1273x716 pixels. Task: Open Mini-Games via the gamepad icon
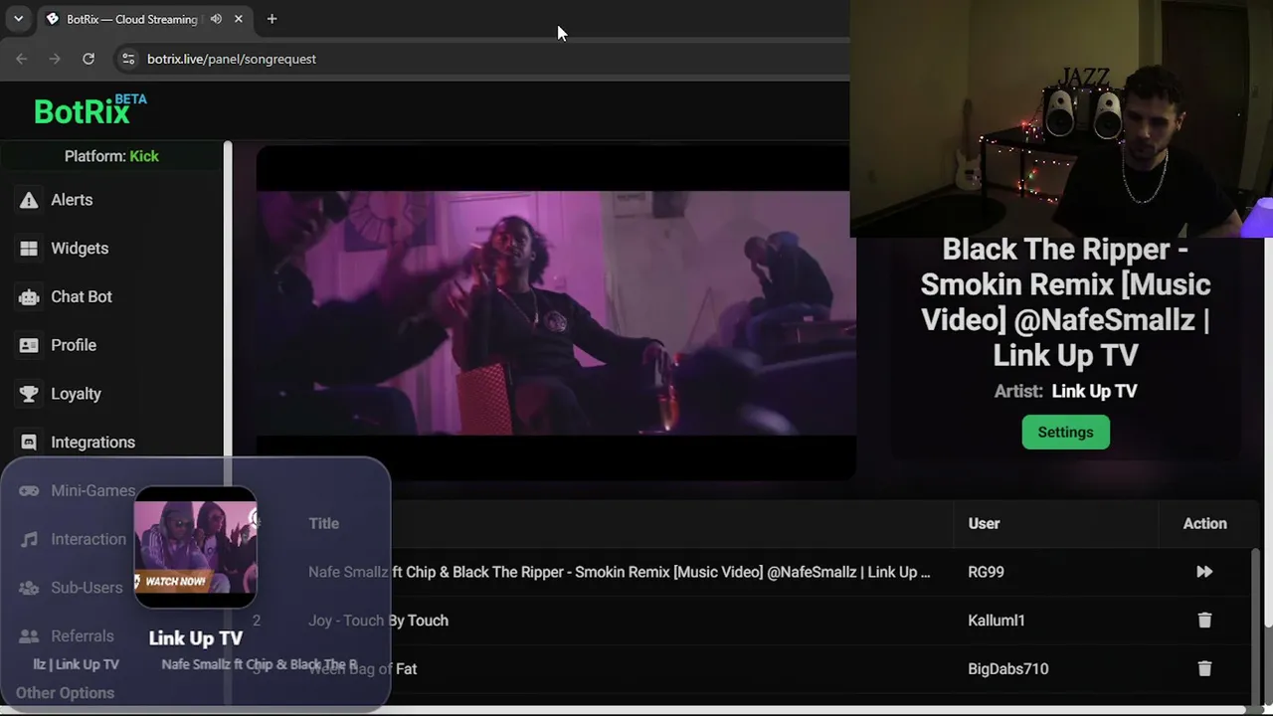click(29, 490)
